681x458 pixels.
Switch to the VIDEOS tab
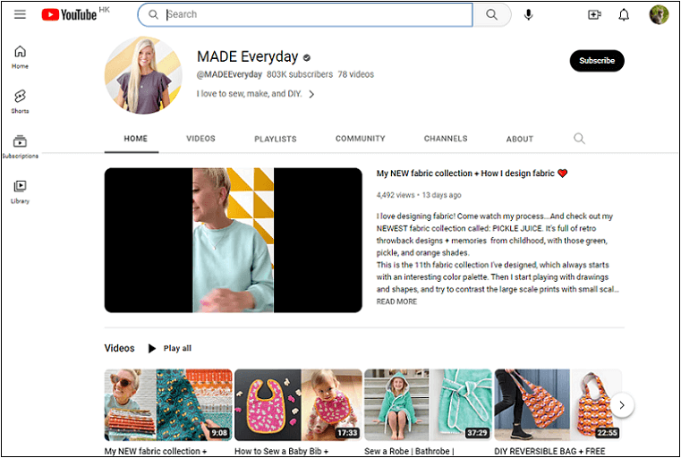200,139
